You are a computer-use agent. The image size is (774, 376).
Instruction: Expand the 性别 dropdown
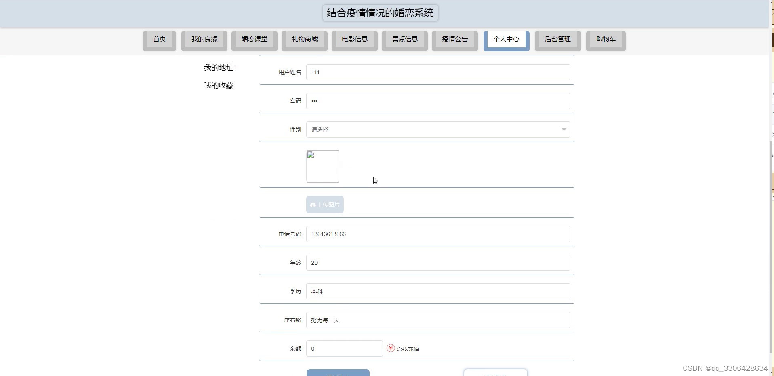[438, 130]
